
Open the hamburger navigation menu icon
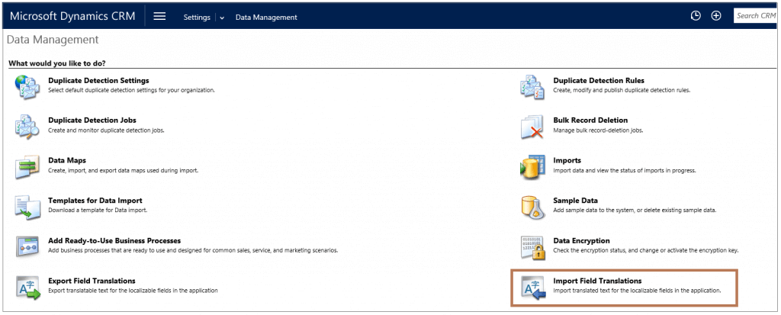click(159, 16)
